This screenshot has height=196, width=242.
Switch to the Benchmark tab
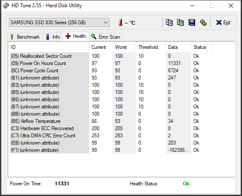click(x=25, y=37)
